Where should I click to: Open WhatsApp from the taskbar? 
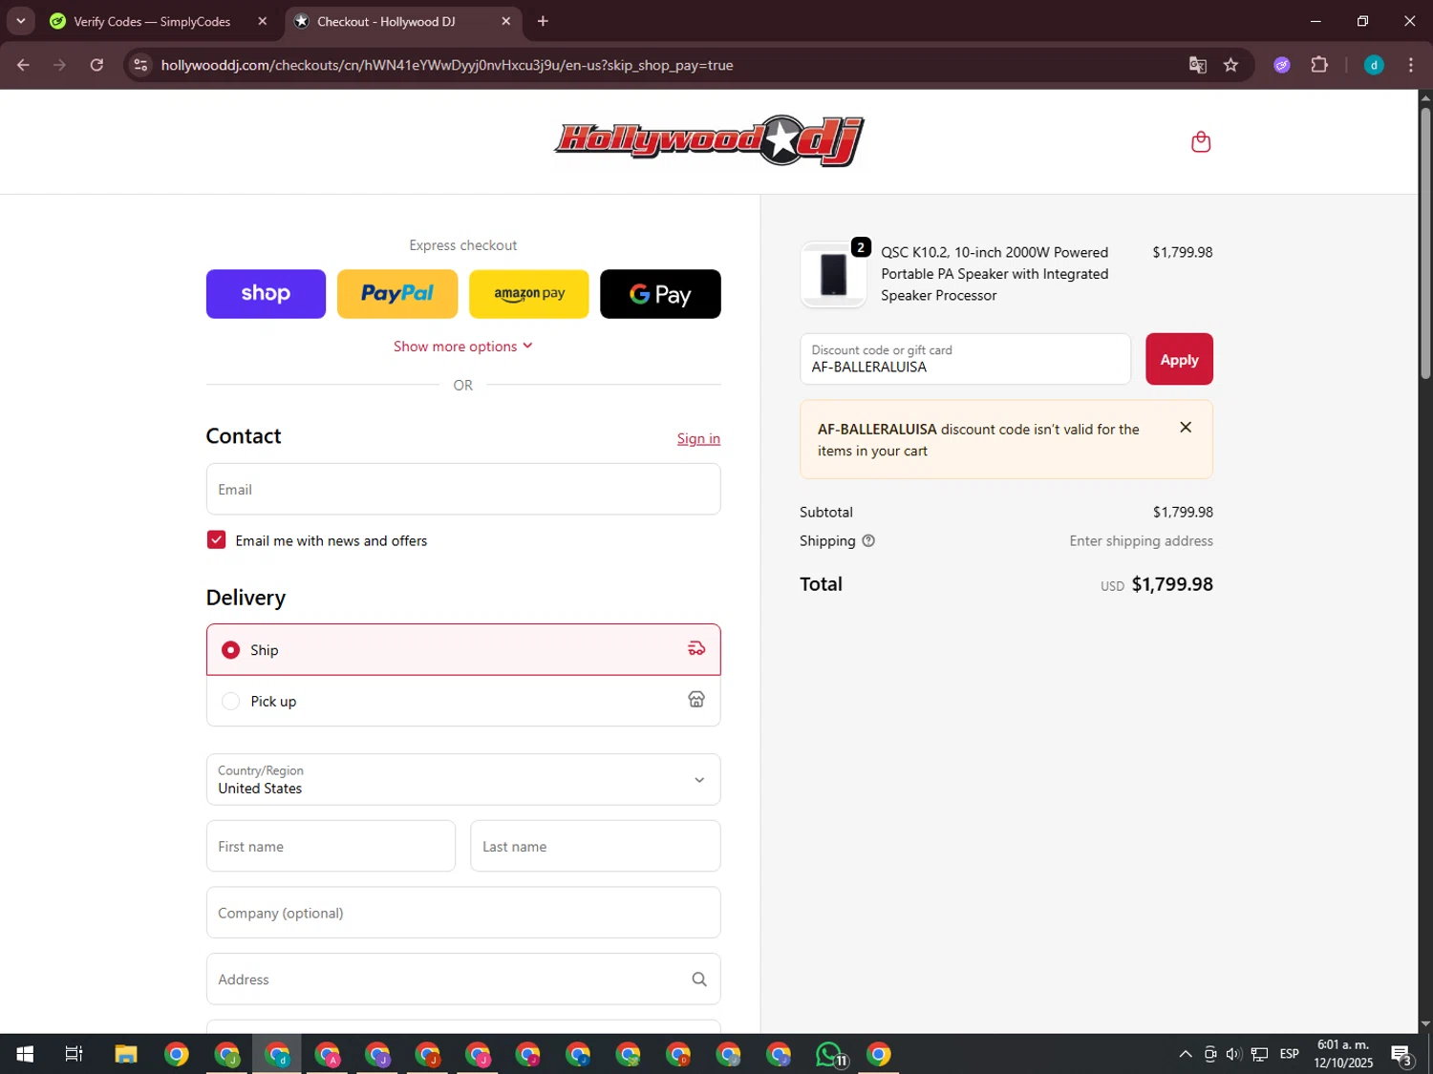pyautogui.click(x=830, y=1054)
